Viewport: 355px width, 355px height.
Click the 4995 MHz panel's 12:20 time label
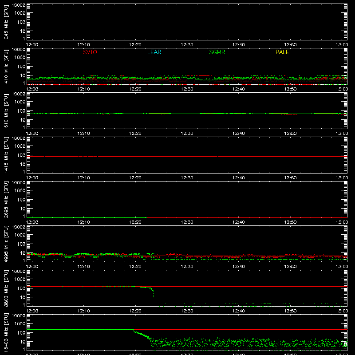(135, 267)
